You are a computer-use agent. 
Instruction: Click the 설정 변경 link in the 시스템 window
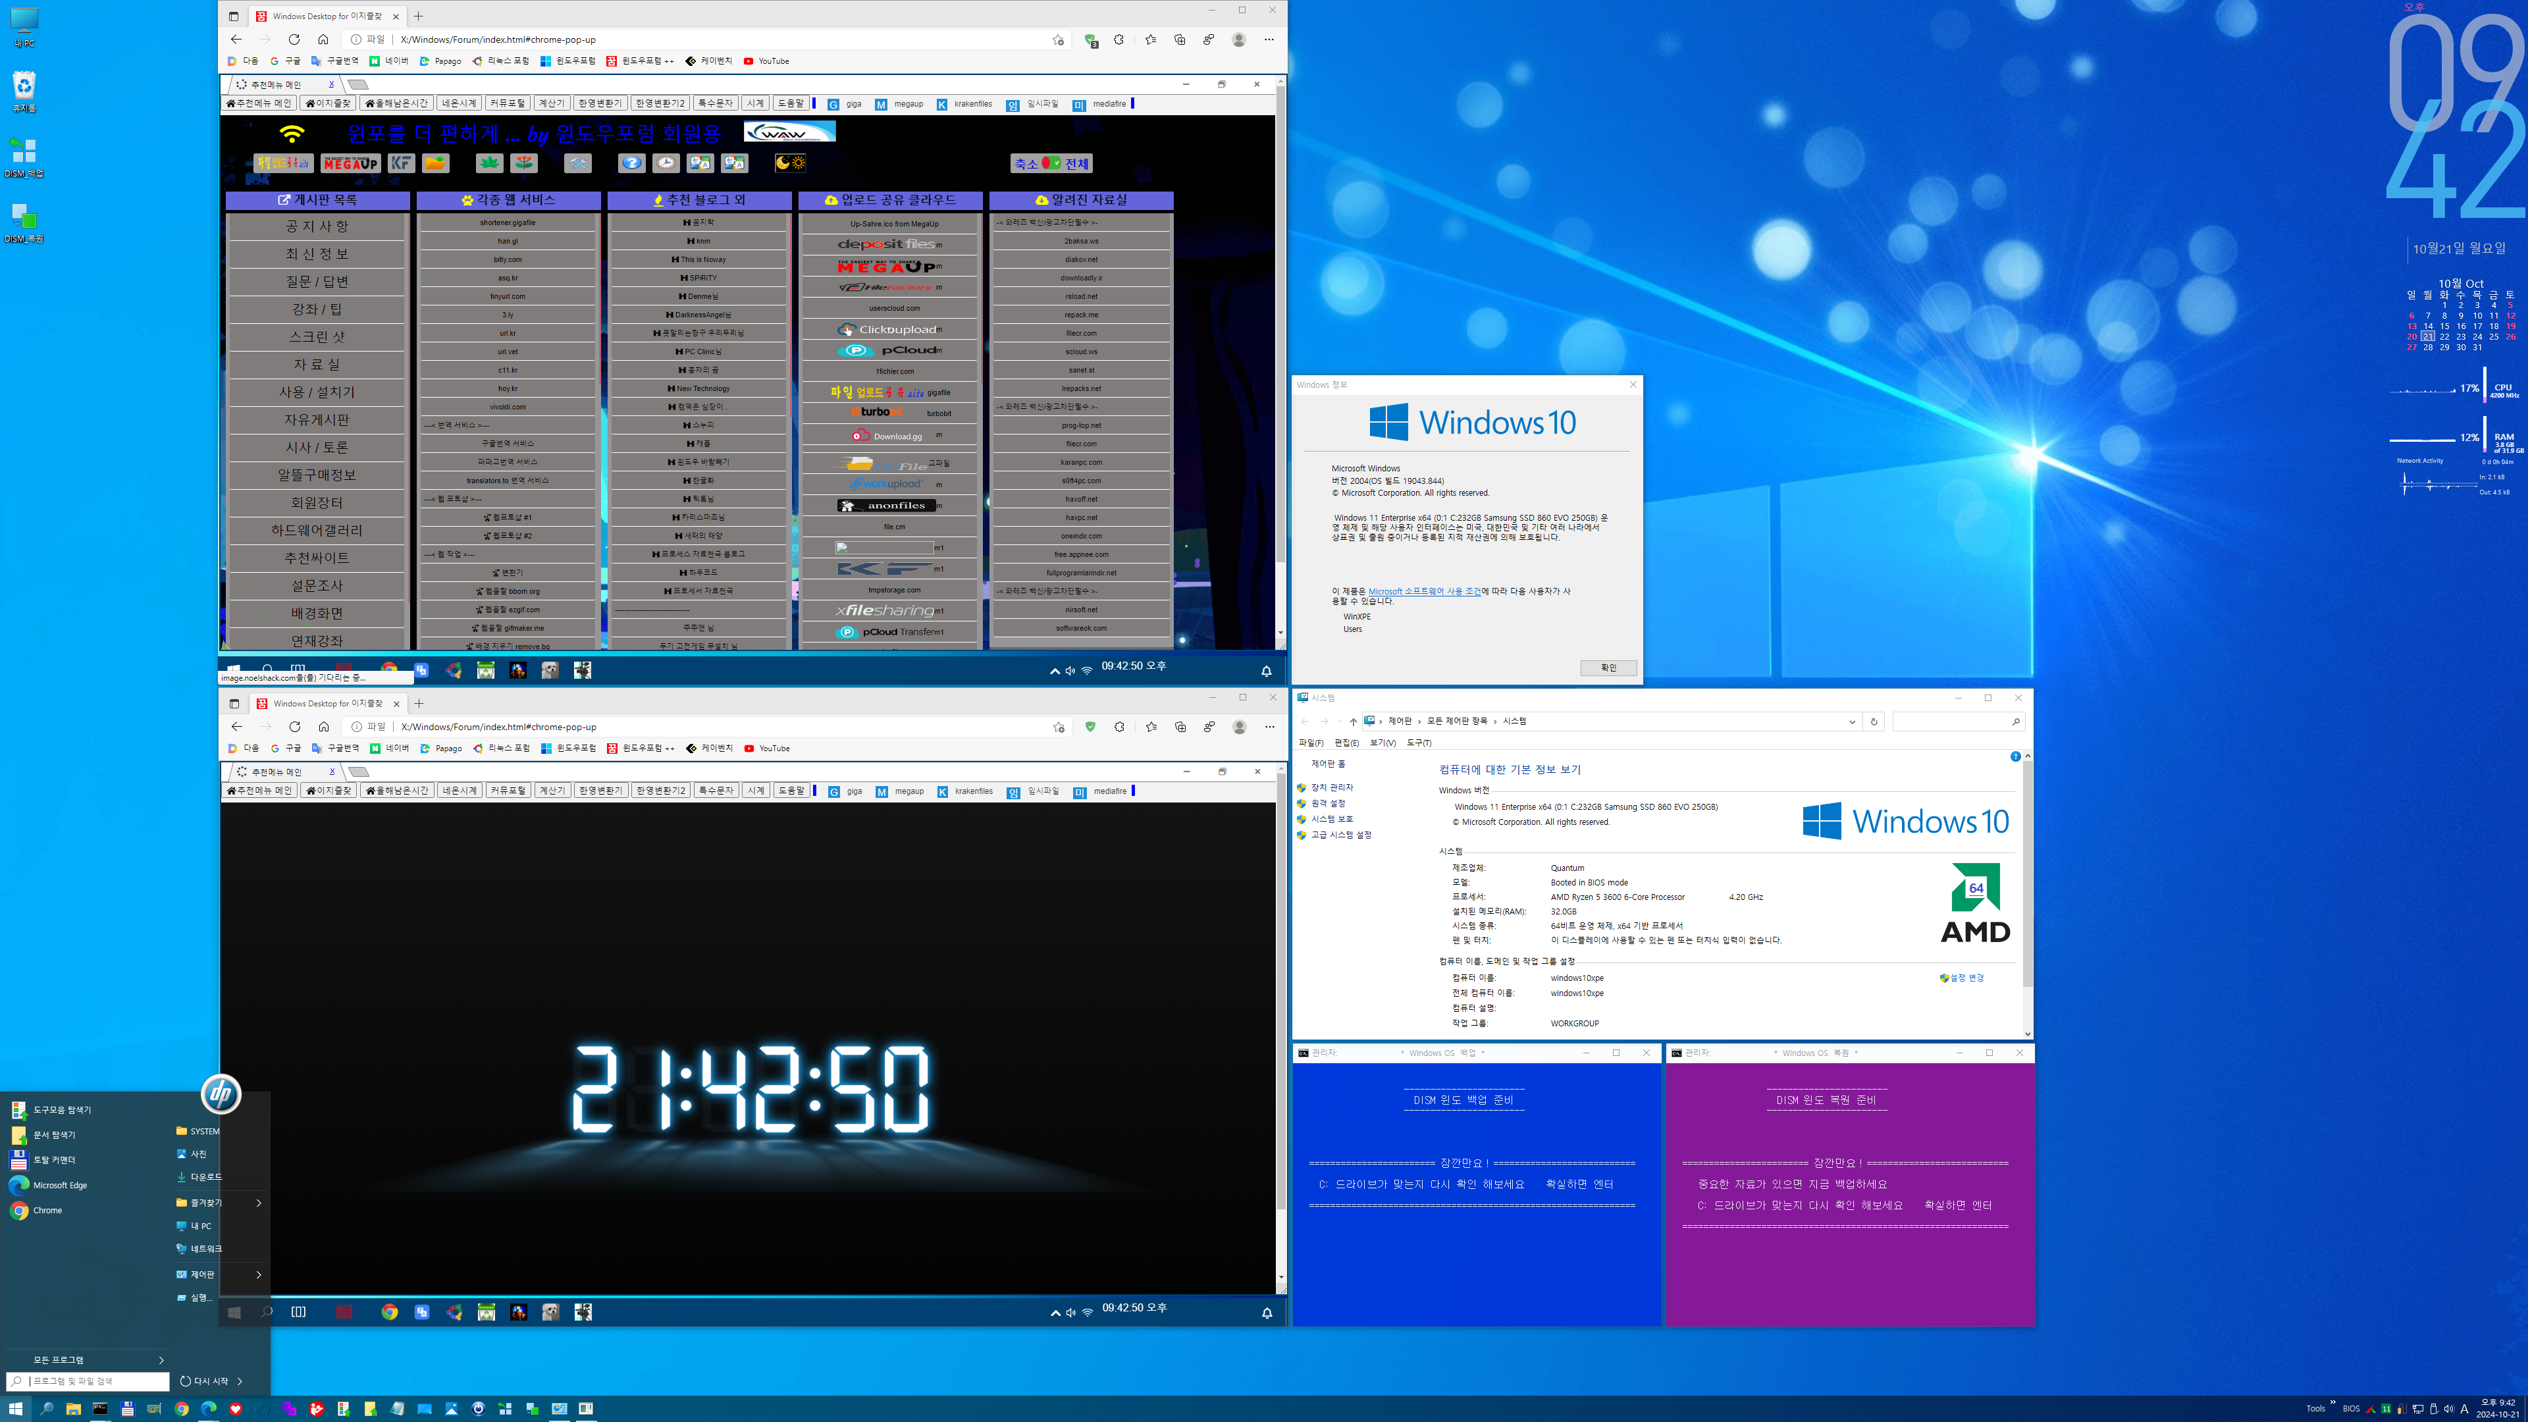coord(1966,978)
